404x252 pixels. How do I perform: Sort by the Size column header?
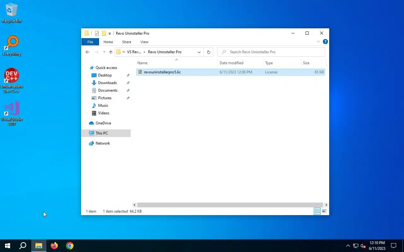click(x=313, y=63)
